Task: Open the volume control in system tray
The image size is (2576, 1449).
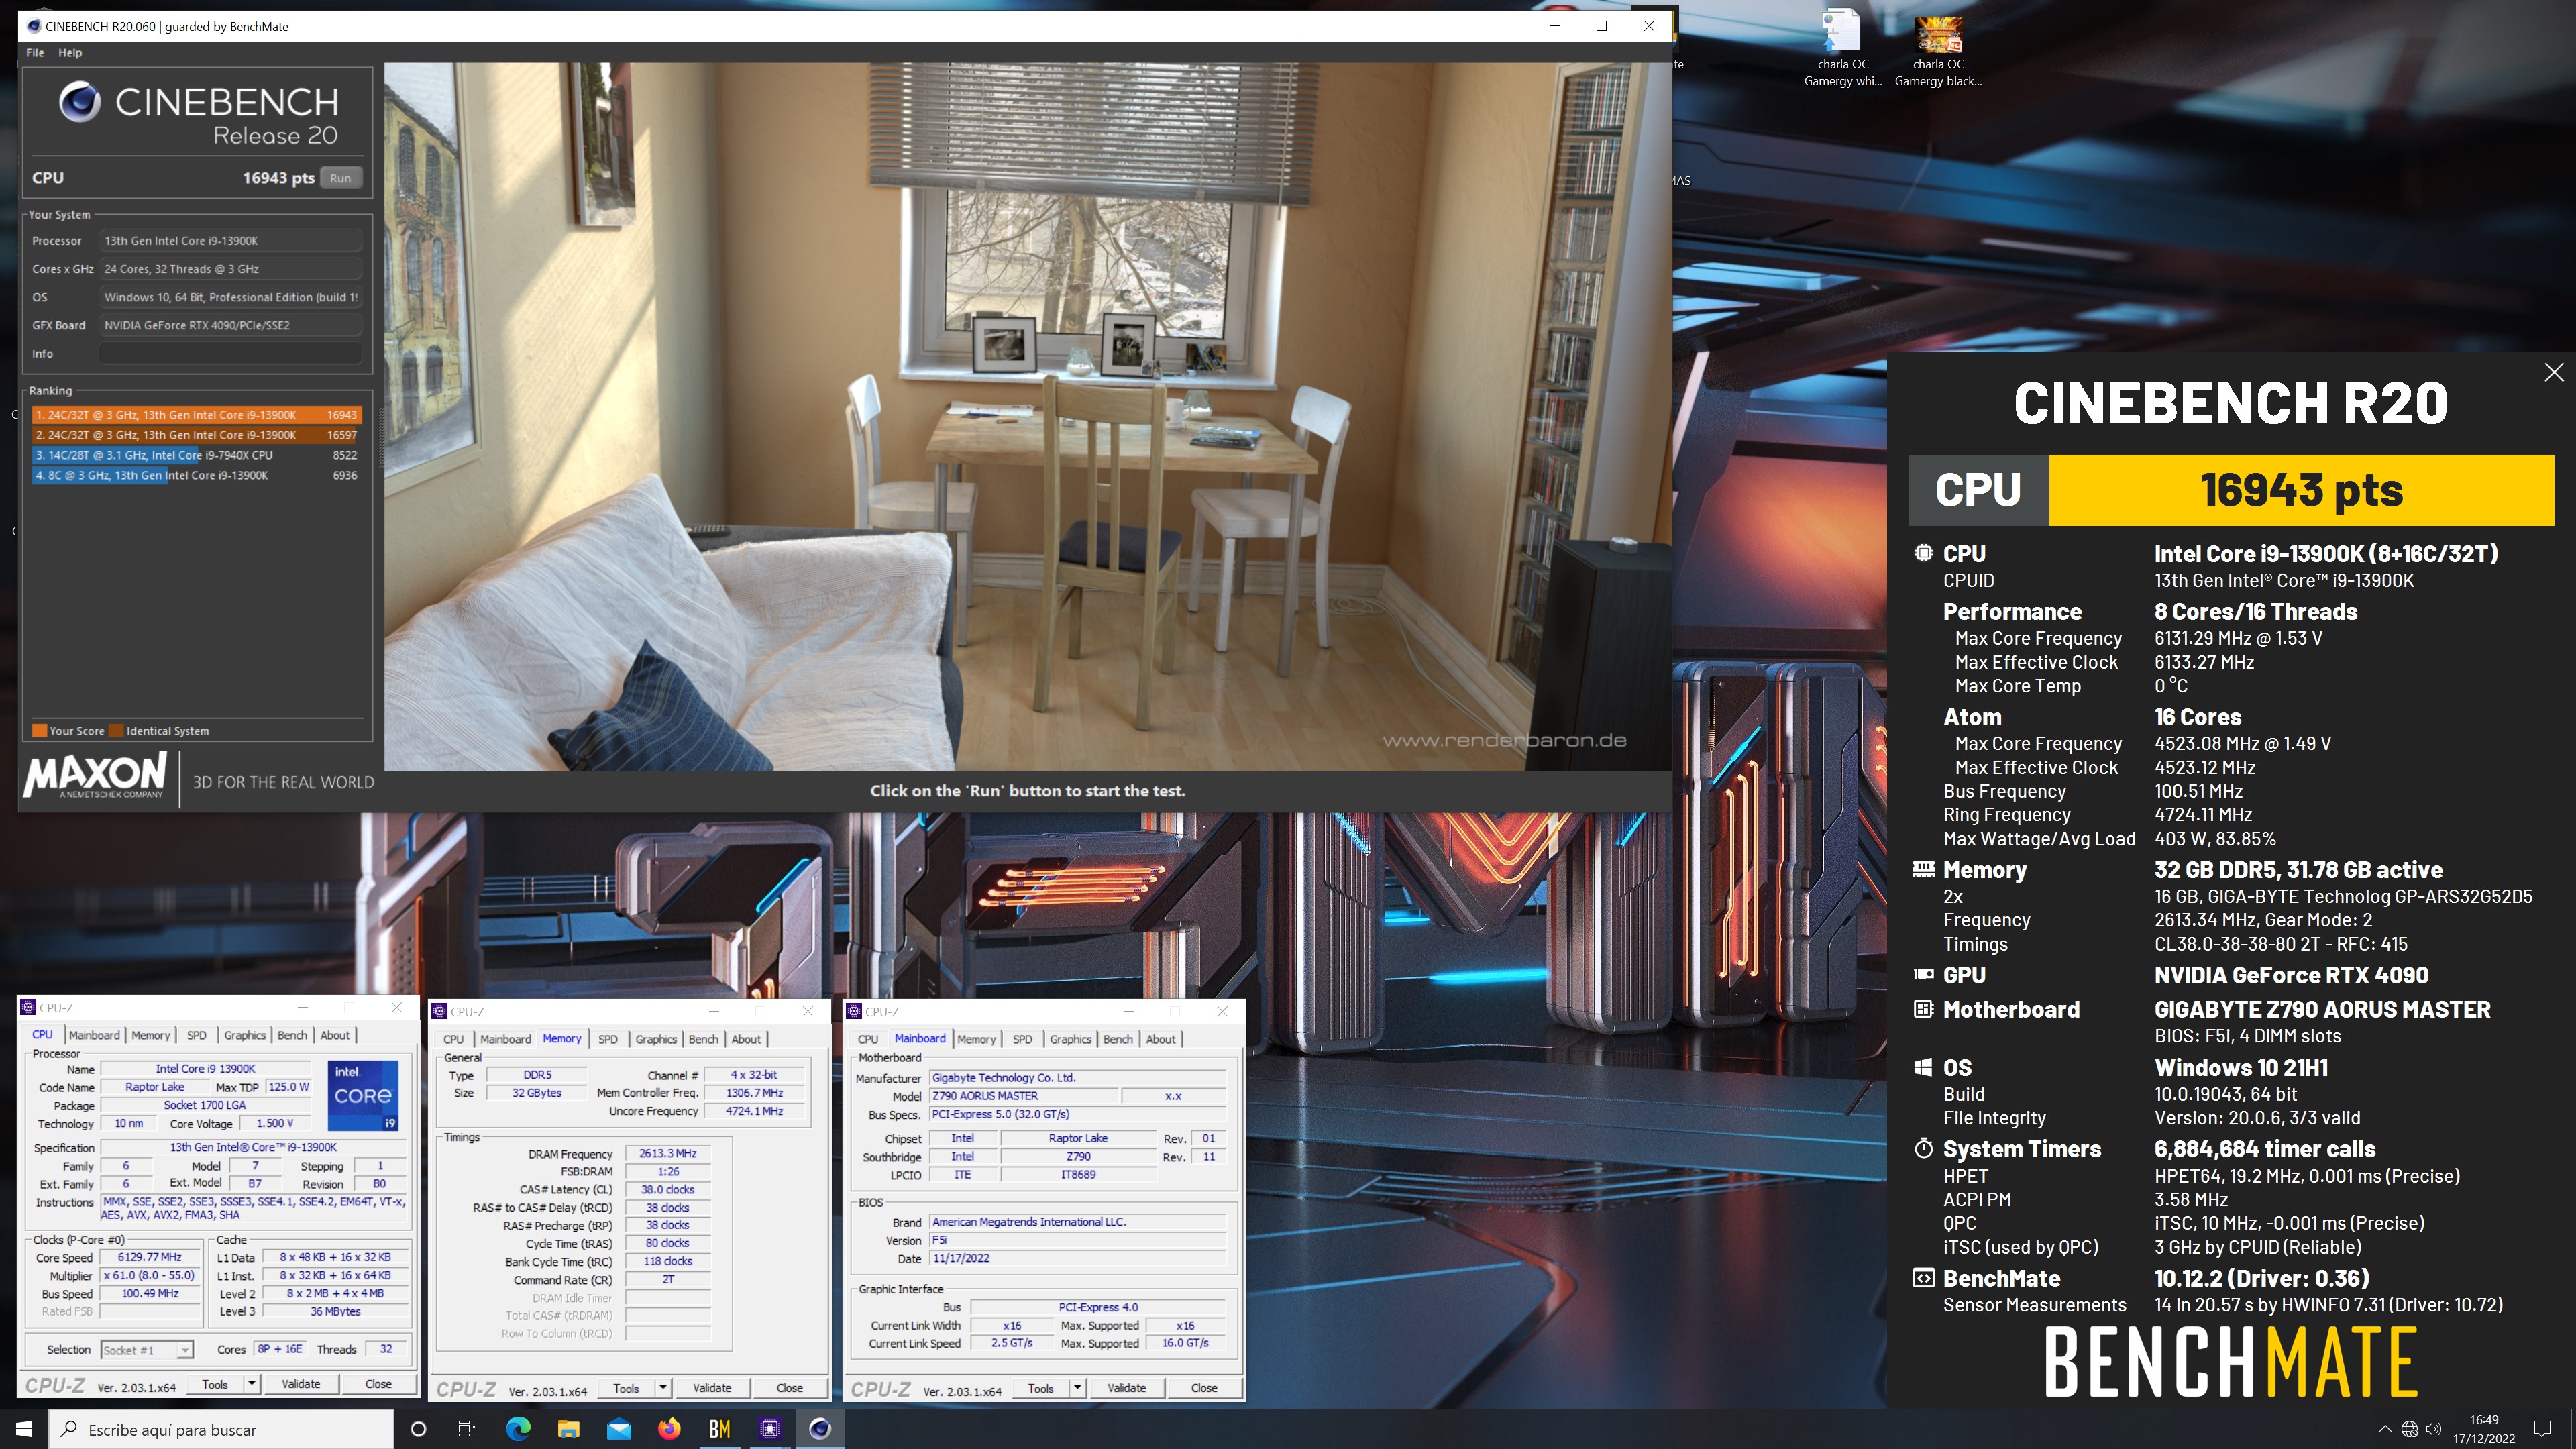Action: 2434,1429
